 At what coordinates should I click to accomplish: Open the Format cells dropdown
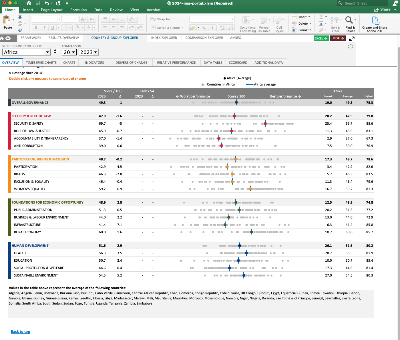click(x=310, y=30)
